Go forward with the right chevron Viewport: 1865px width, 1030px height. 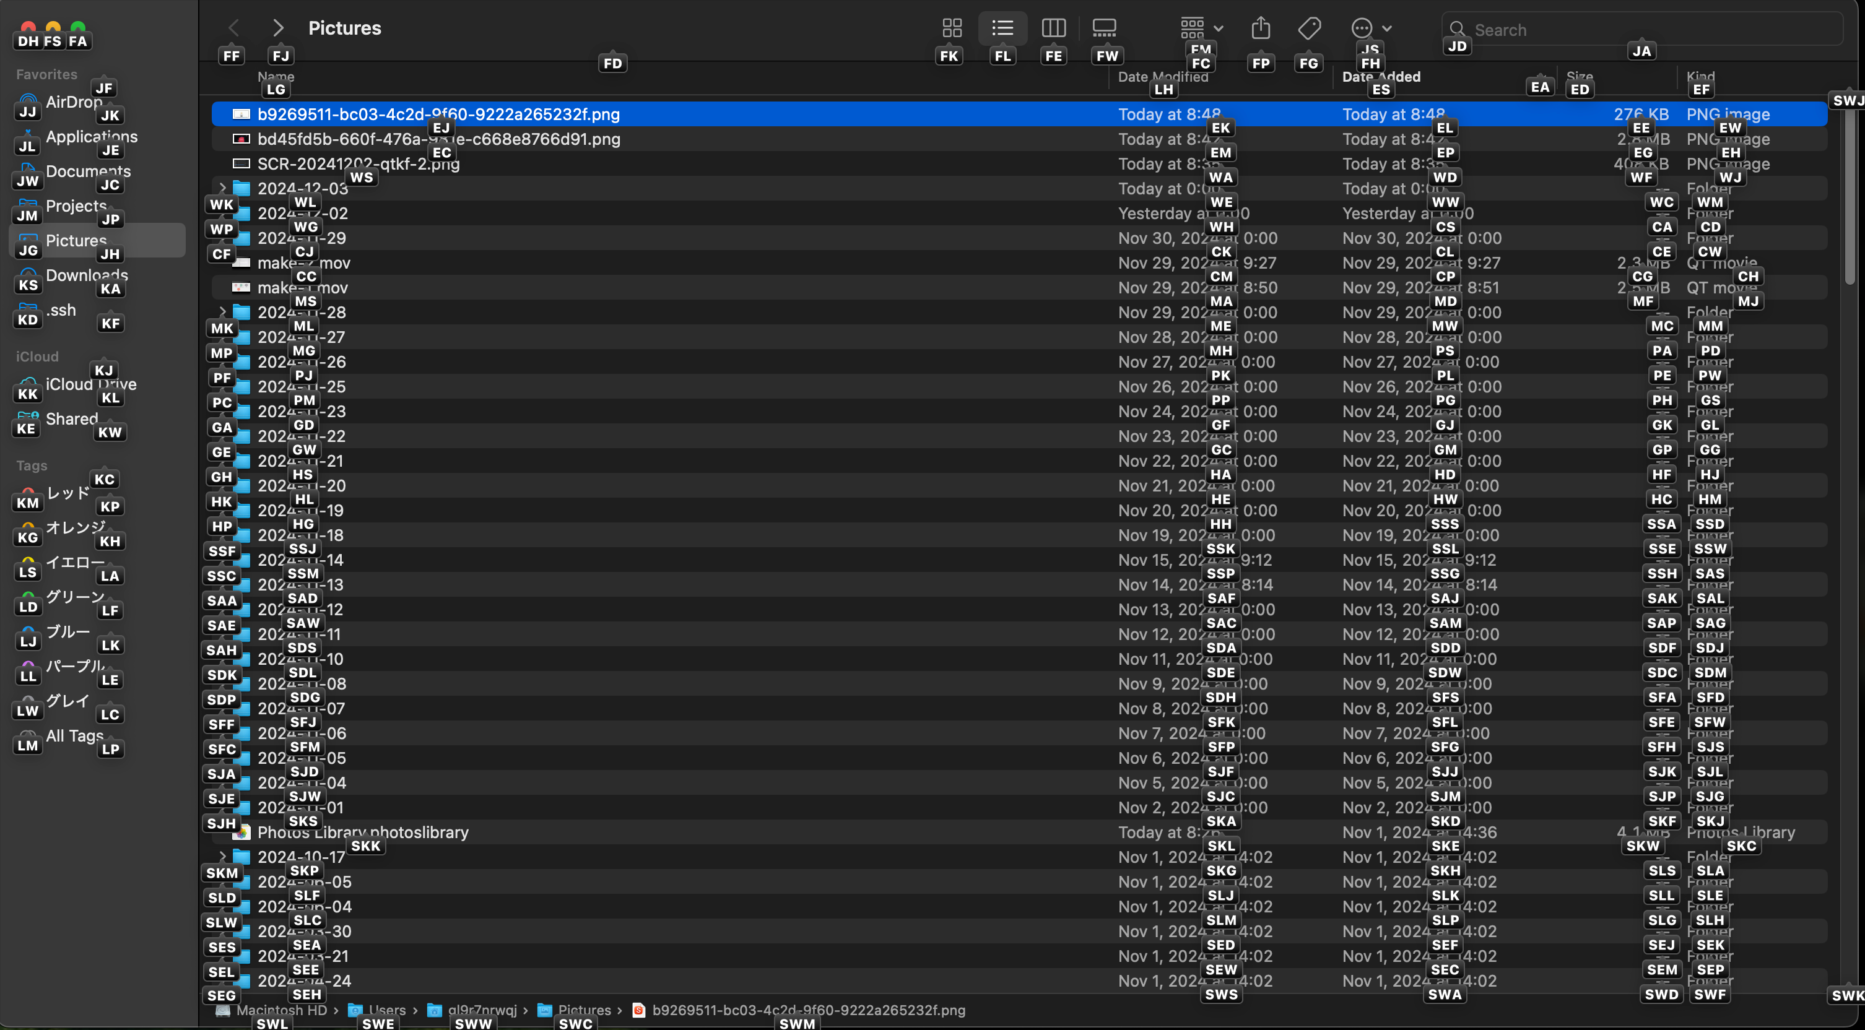click(278, 28)
